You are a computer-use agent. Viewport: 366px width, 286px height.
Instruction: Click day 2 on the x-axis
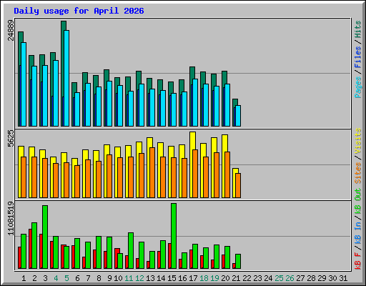pyautogui.click(x=34, y=278)
